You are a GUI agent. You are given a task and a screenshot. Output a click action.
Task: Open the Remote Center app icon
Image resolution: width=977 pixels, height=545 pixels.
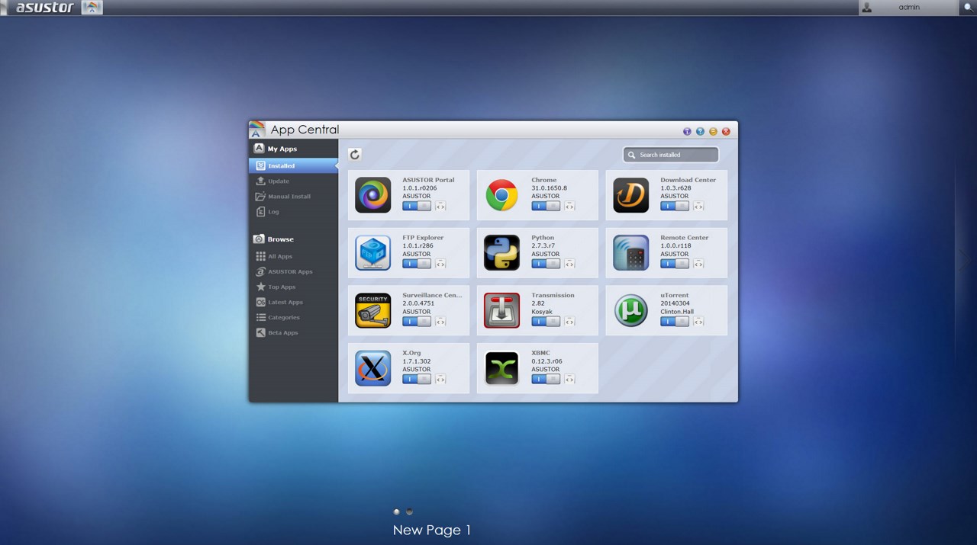pyautogui.click(x=631, y=253)
